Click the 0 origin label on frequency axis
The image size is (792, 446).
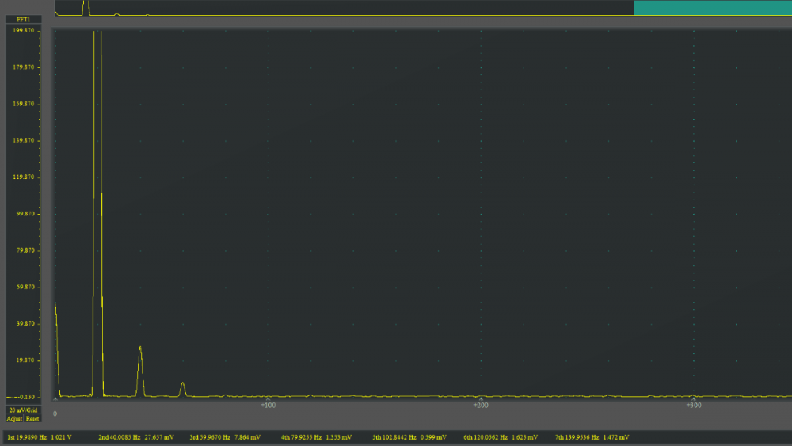click(55, 414)
